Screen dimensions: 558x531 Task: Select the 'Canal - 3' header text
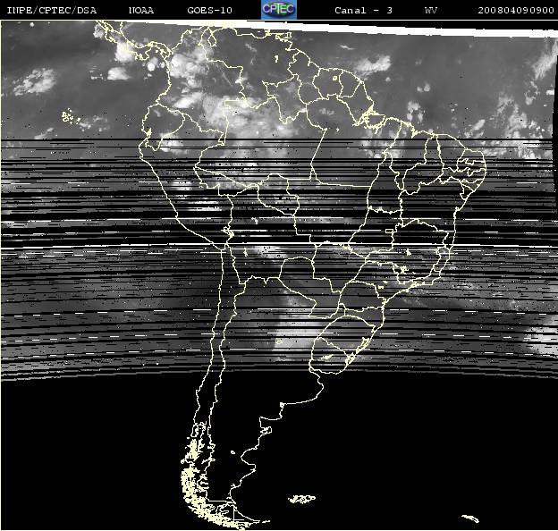click(363, 11)
